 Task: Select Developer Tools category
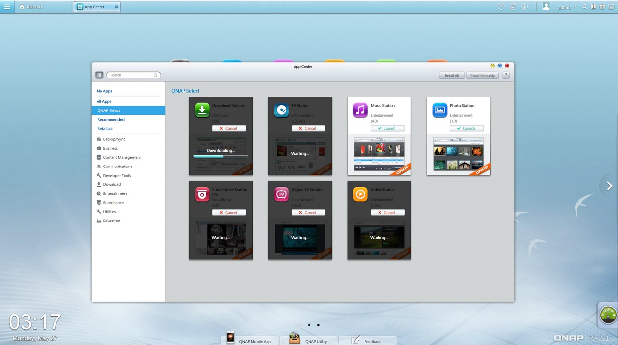point(117,175)
